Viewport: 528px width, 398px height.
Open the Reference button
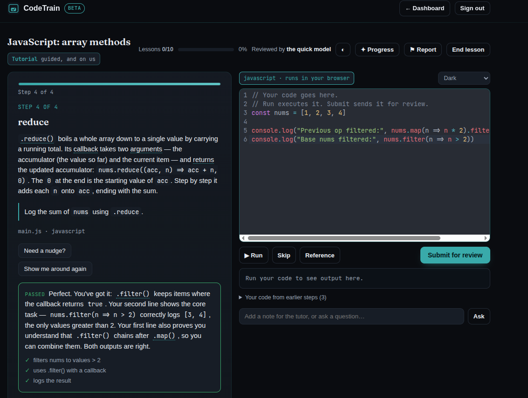click(320, 256)
